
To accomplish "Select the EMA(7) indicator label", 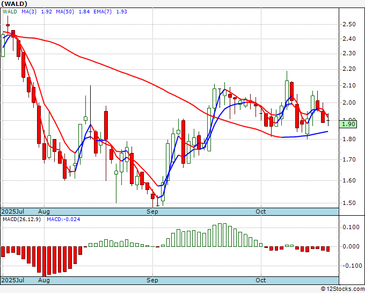I will pyautogui.click(x=103, y=12).
